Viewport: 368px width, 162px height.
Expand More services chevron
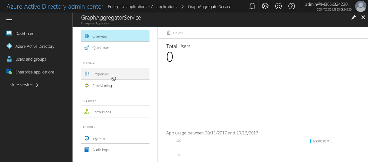[37, 85]
